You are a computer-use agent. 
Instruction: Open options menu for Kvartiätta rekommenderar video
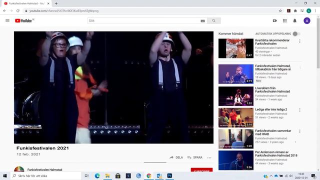pos(299,41)
